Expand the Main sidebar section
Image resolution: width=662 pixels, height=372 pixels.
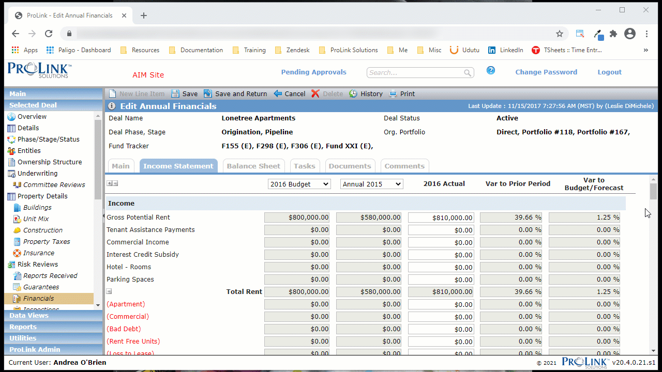pos(53,94)
